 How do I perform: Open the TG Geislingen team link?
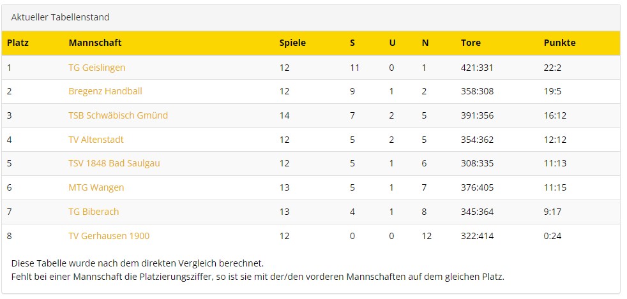(x=97, y=68)
